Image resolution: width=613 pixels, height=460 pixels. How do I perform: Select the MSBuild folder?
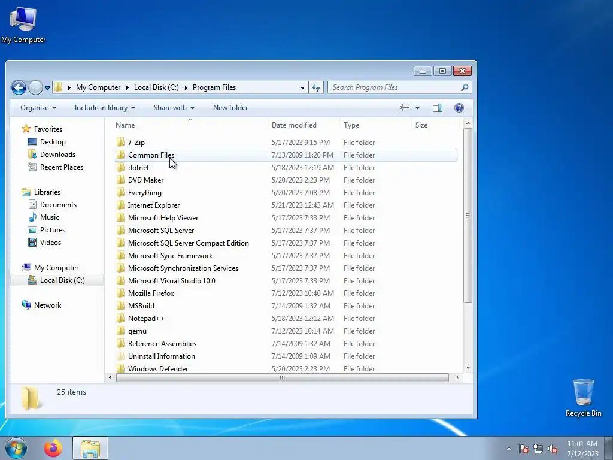[141, 306]
